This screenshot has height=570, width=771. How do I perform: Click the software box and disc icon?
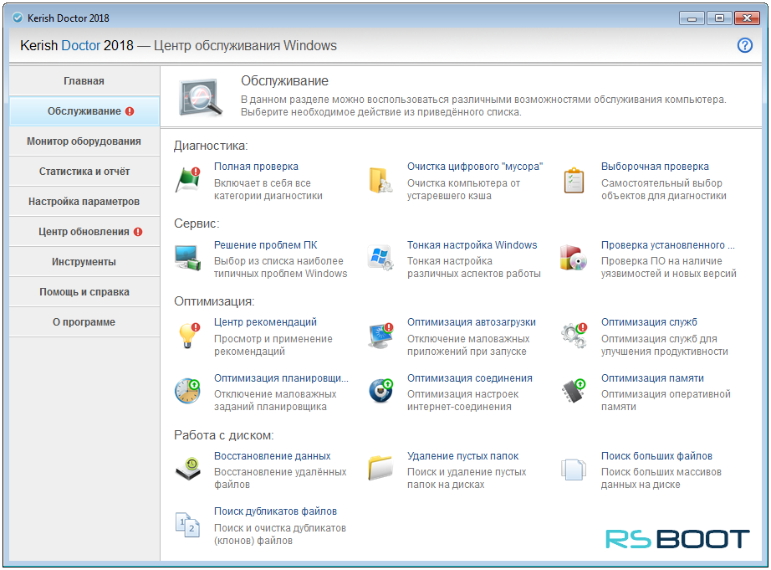coord(574,258)
